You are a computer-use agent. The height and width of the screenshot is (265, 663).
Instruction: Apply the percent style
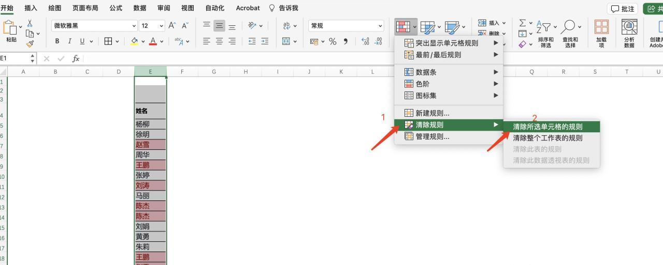(x=333, y=41)
